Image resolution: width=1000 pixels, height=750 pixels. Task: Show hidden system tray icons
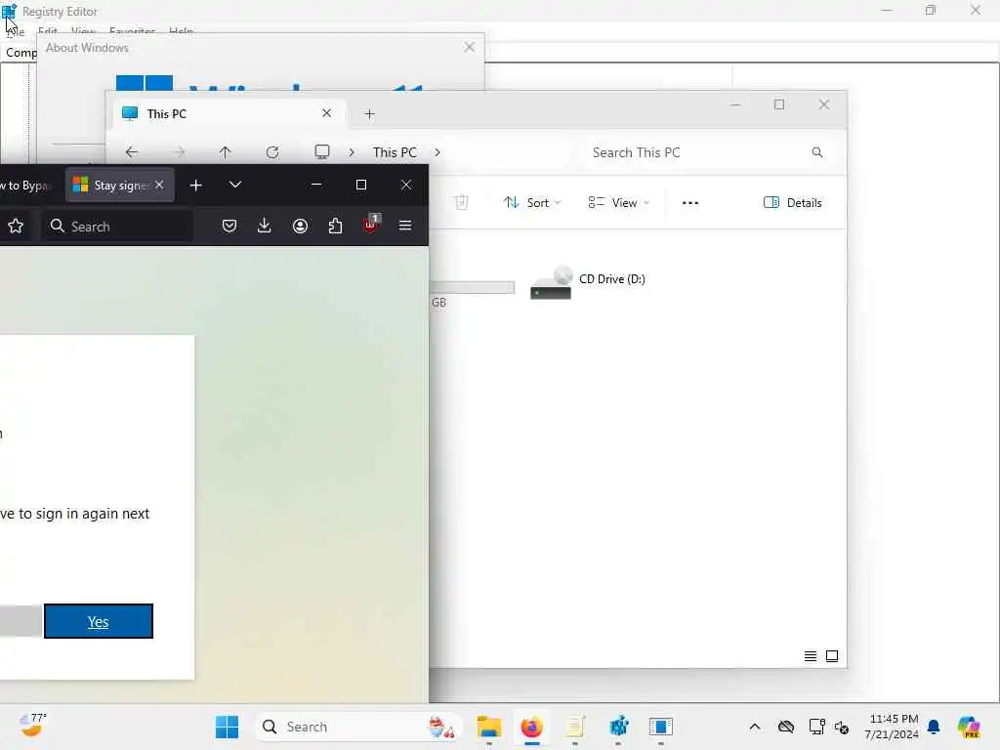pyautogui.click(x=755, y=727)
